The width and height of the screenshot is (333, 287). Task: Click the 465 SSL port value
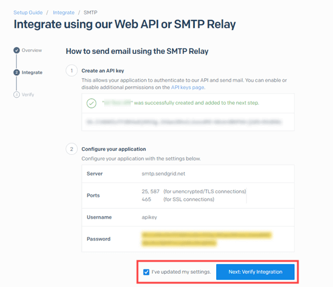point(147,199)
